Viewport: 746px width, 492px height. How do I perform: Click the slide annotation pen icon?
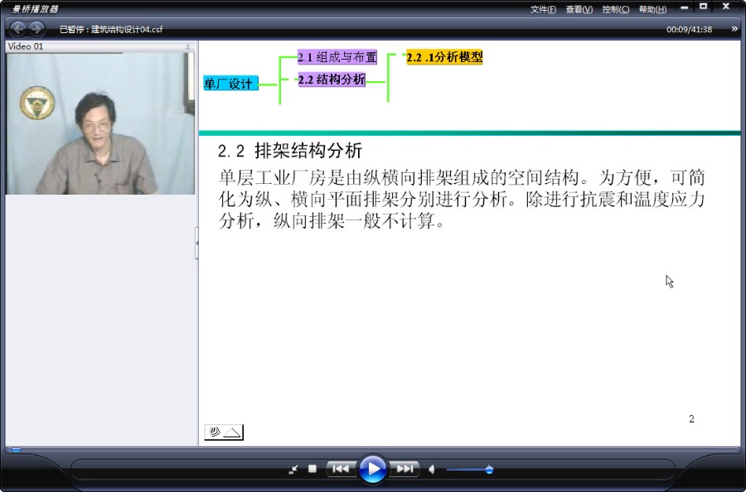215,432
